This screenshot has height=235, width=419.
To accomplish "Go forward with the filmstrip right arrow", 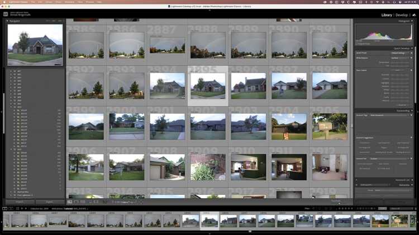I will pos(26,208).
